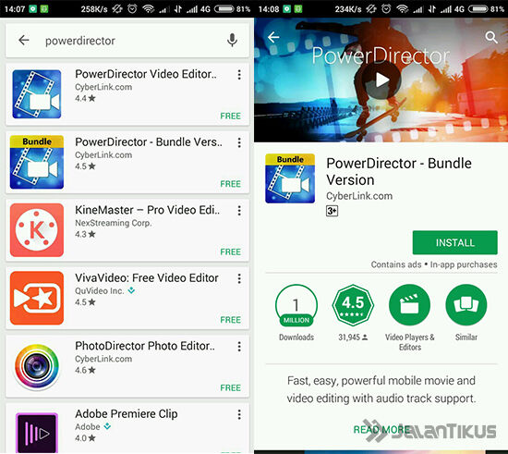The height and width of the screenshot is (454, 508).
Task: Open the KineMaster app icon
Action: pos(37,230)
